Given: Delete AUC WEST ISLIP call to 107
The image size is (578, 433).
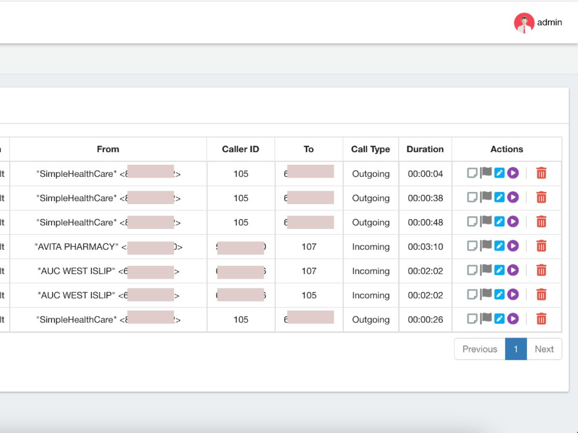Looking at the screenshot, I should point(541,271).
